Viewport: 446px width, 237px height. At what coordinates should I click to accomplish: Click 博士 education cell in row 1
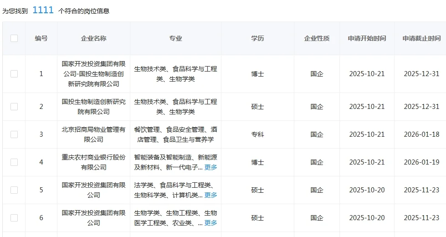pyautogui.click(x=257, y=74)
